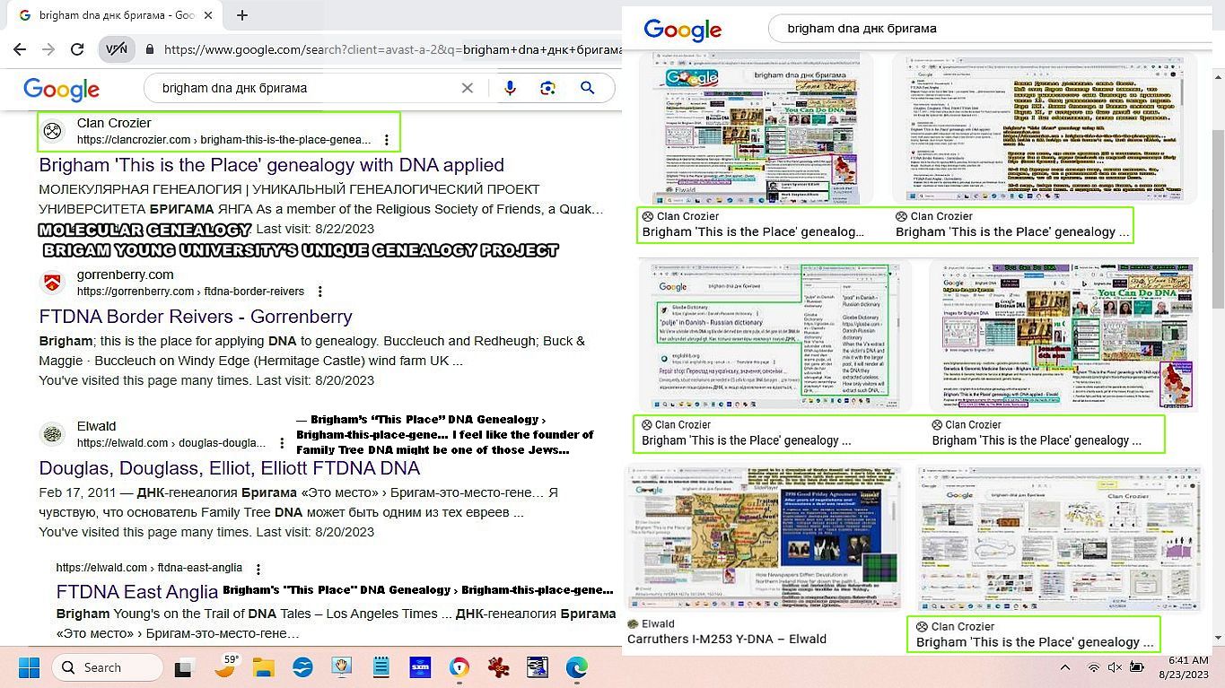Image resolution: width=1225 pixels, height=688 pixels.
Task: Click the battery tray icon
Action: [x=1136, y=667]
